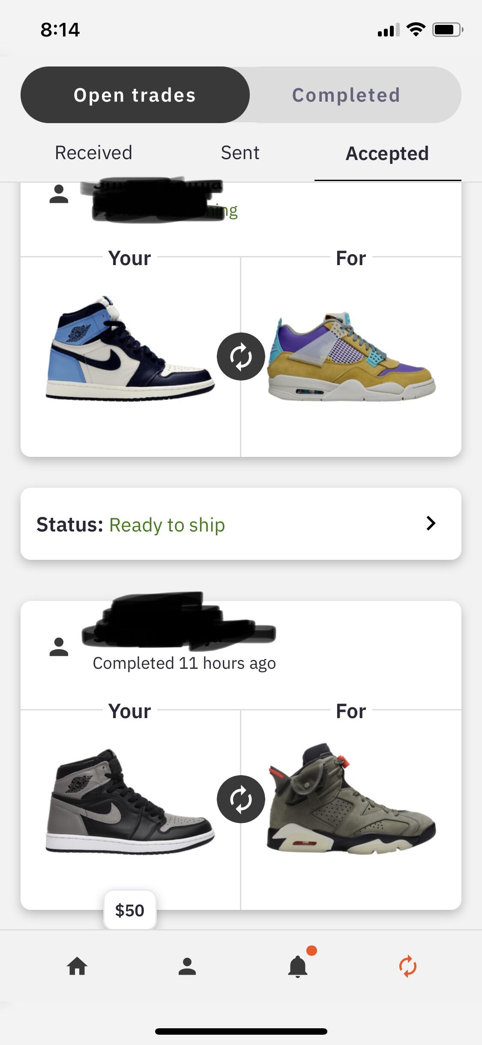
Task: Open notifications via the bell icon
Action: pos(298,966)
